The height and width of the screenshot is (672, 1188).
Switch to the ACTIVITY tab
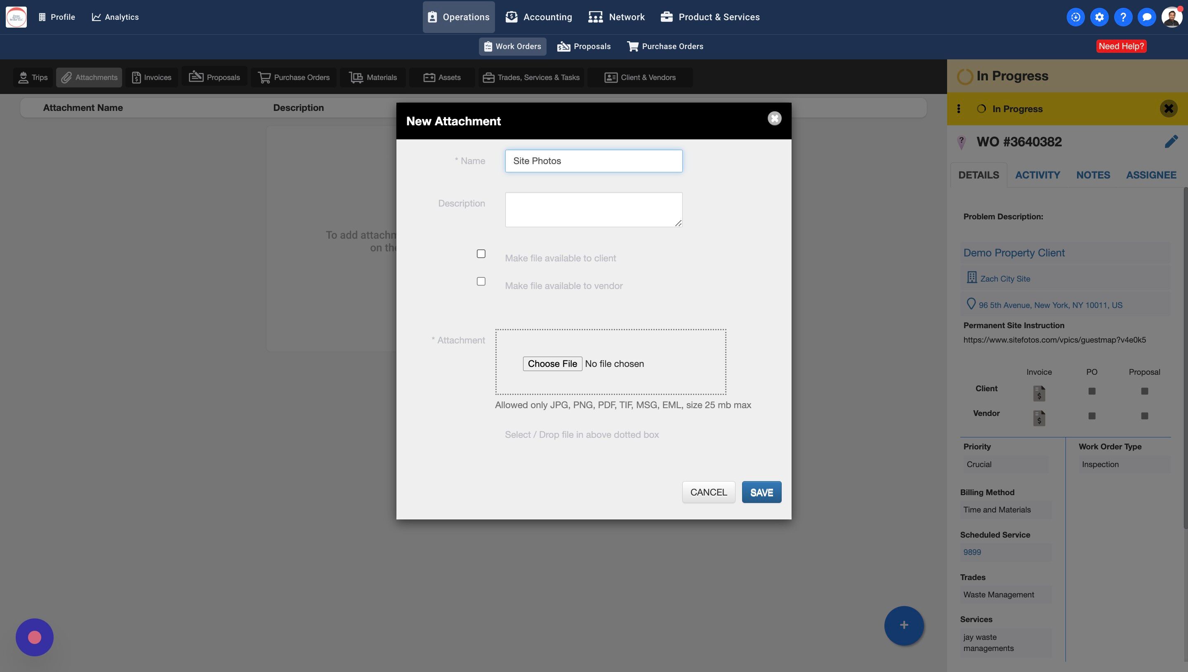click(1037, 175)
